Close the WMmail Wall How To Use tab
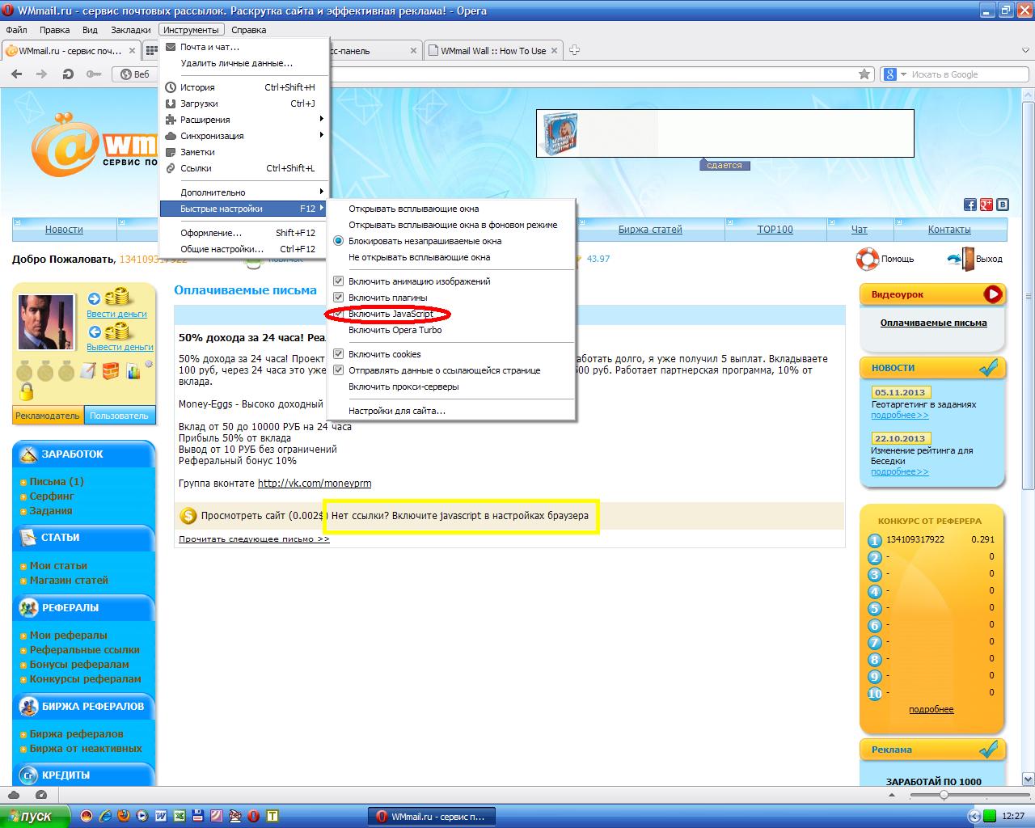 pos(555,50)
